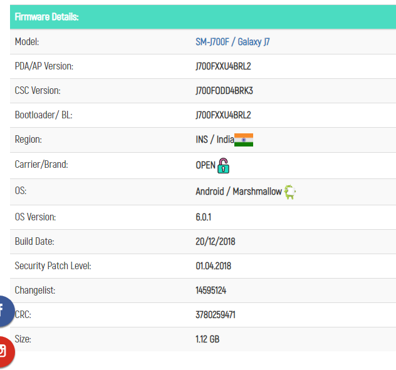This screenshot has width=396, height=370.
Task: Click the CRC: label
Action: [x=23, y=315]
